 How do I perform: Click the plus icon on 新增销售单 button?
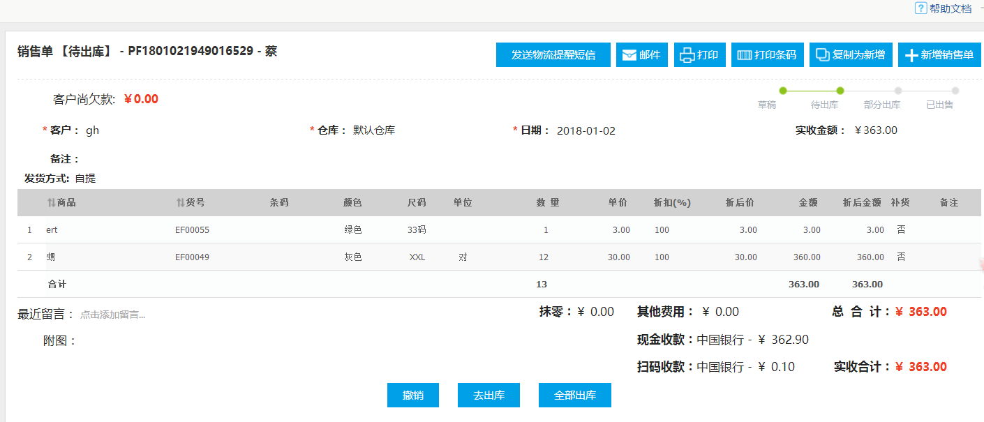[911, 55]
